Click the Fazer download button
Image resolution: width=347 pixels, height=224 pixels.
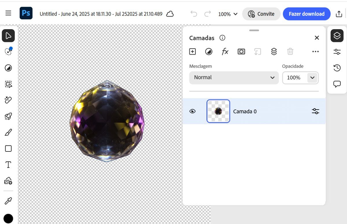[x=307, y=14]
